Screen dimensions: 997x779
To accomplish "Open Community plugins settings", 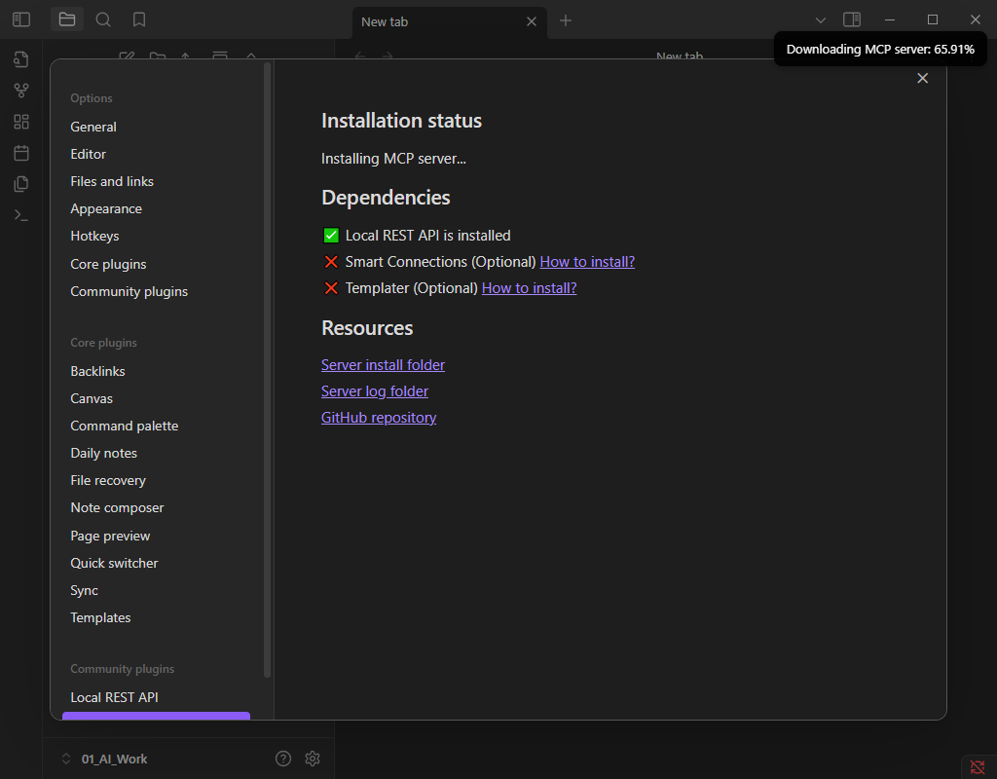I will pyautogui.click(x=129, y=291).
